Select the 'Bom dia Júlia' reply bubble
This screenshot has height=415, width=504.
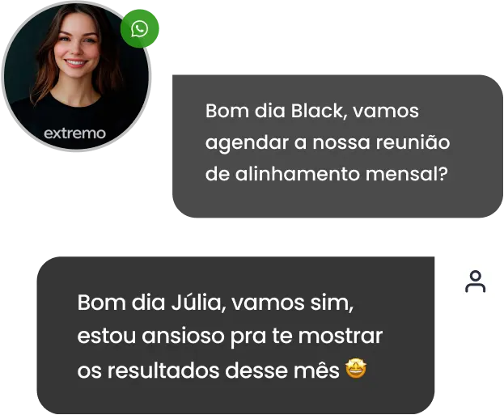pos(235,335)
